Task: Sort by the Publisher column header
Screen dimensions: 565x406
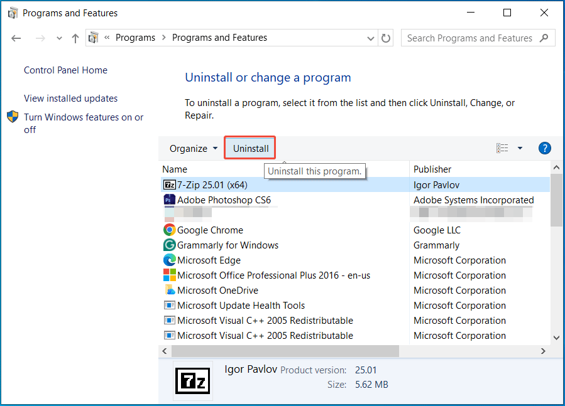Action: coord(432,169)
